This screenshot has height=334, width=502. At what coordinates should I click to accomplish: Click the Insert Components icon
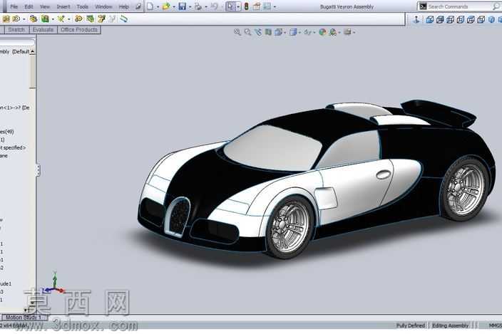coord(16,19)
